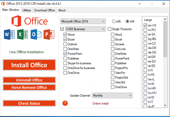The image size is (170, 117).
Task: Open the Microsoft Office 2016 version dropdown
Action: point(83,21)
